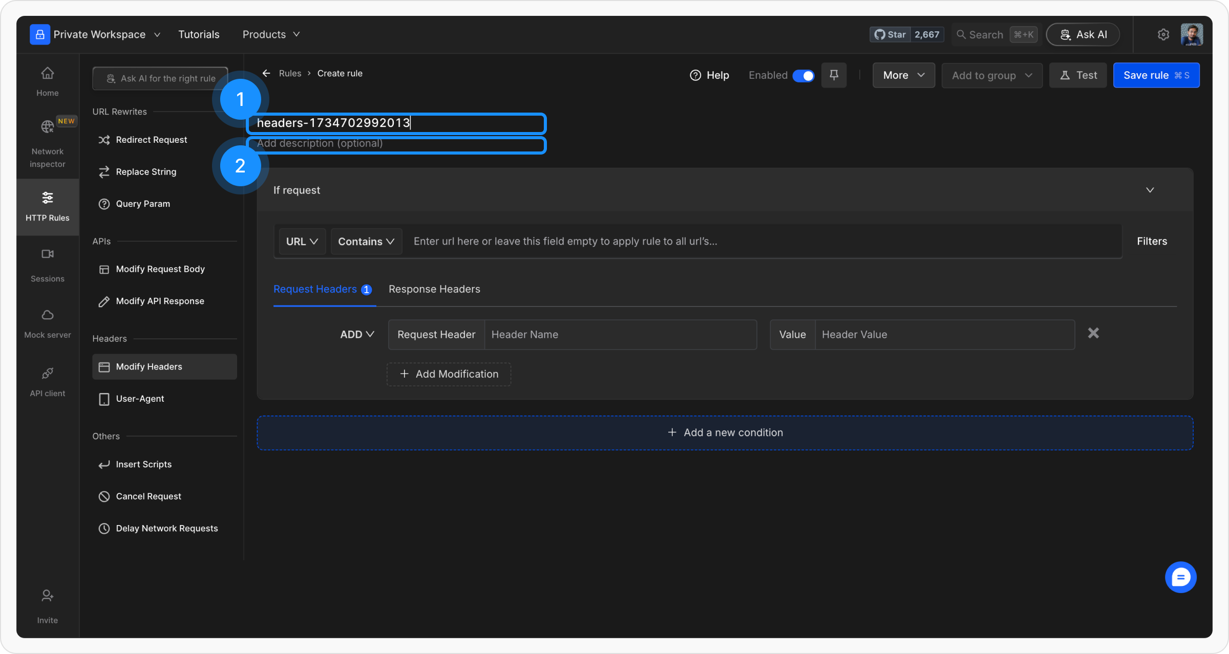Screen dimensions: 1229x654
Task: Open the ADD operation dropdown
Action: coord(357,334)
